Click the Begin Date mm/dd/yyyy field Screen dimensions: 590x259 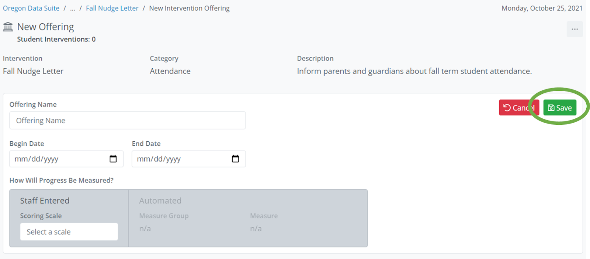pos(59,159)
